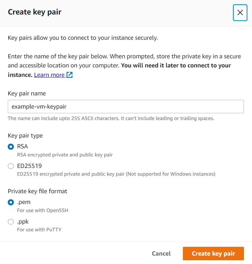Click the 'Not supported for Windows instances' description
252x264 pixels.
coord(171,174)
